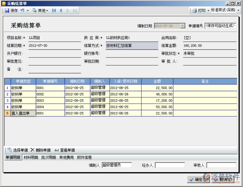Click the undo arrow icon
This screenshot has height=187, width=243.
[22, 11]
